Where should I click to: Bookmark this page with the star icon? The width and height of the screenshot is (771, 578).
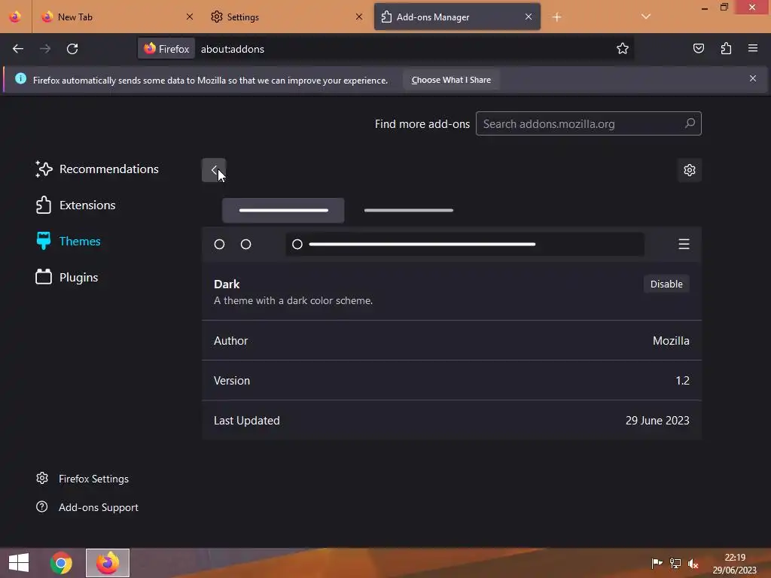click(x=623, y=48)
